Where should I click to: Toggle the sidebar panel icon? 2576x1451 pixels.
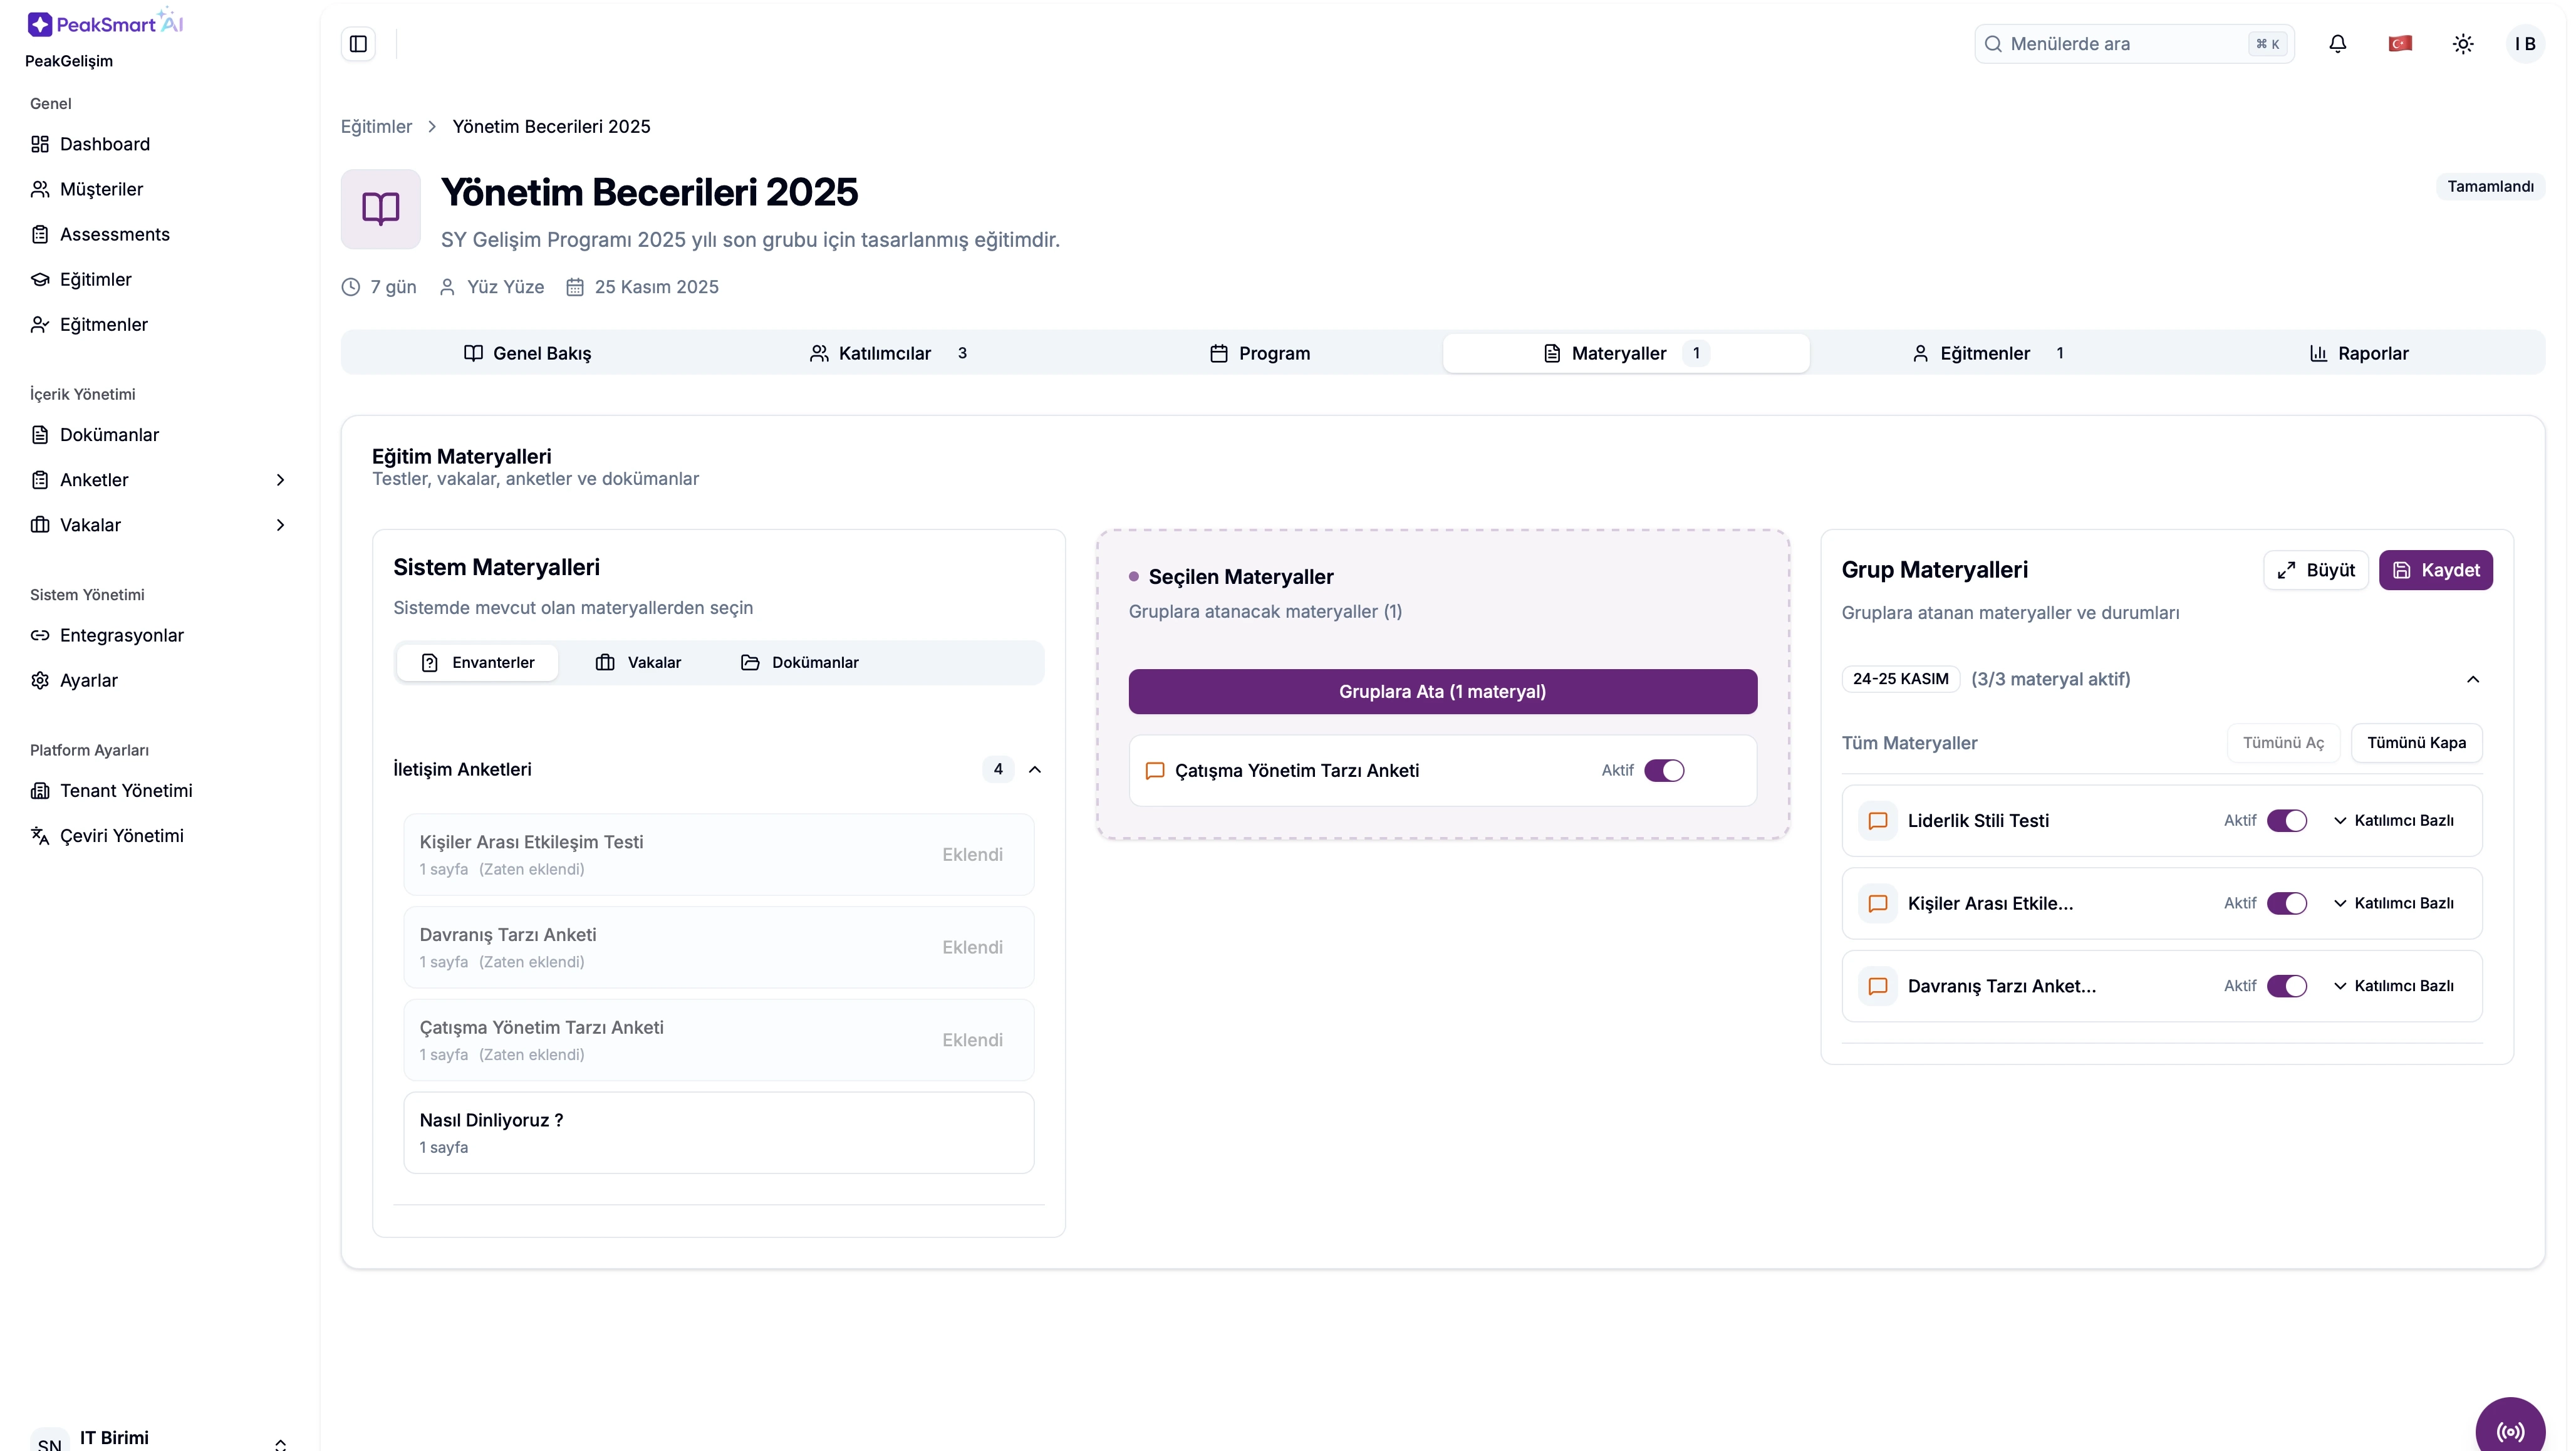[x=358, y=44]
